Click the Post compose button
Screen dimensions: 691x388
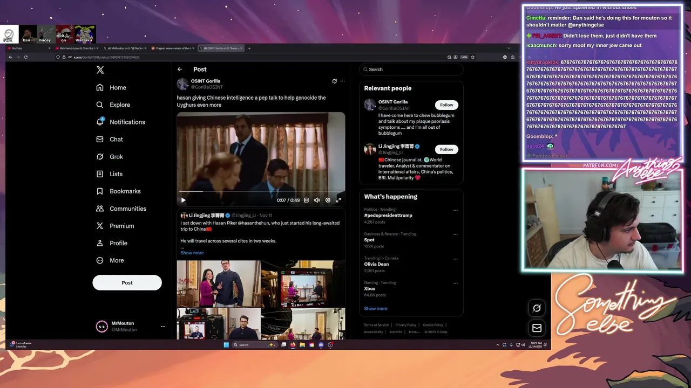pos(127,282)
